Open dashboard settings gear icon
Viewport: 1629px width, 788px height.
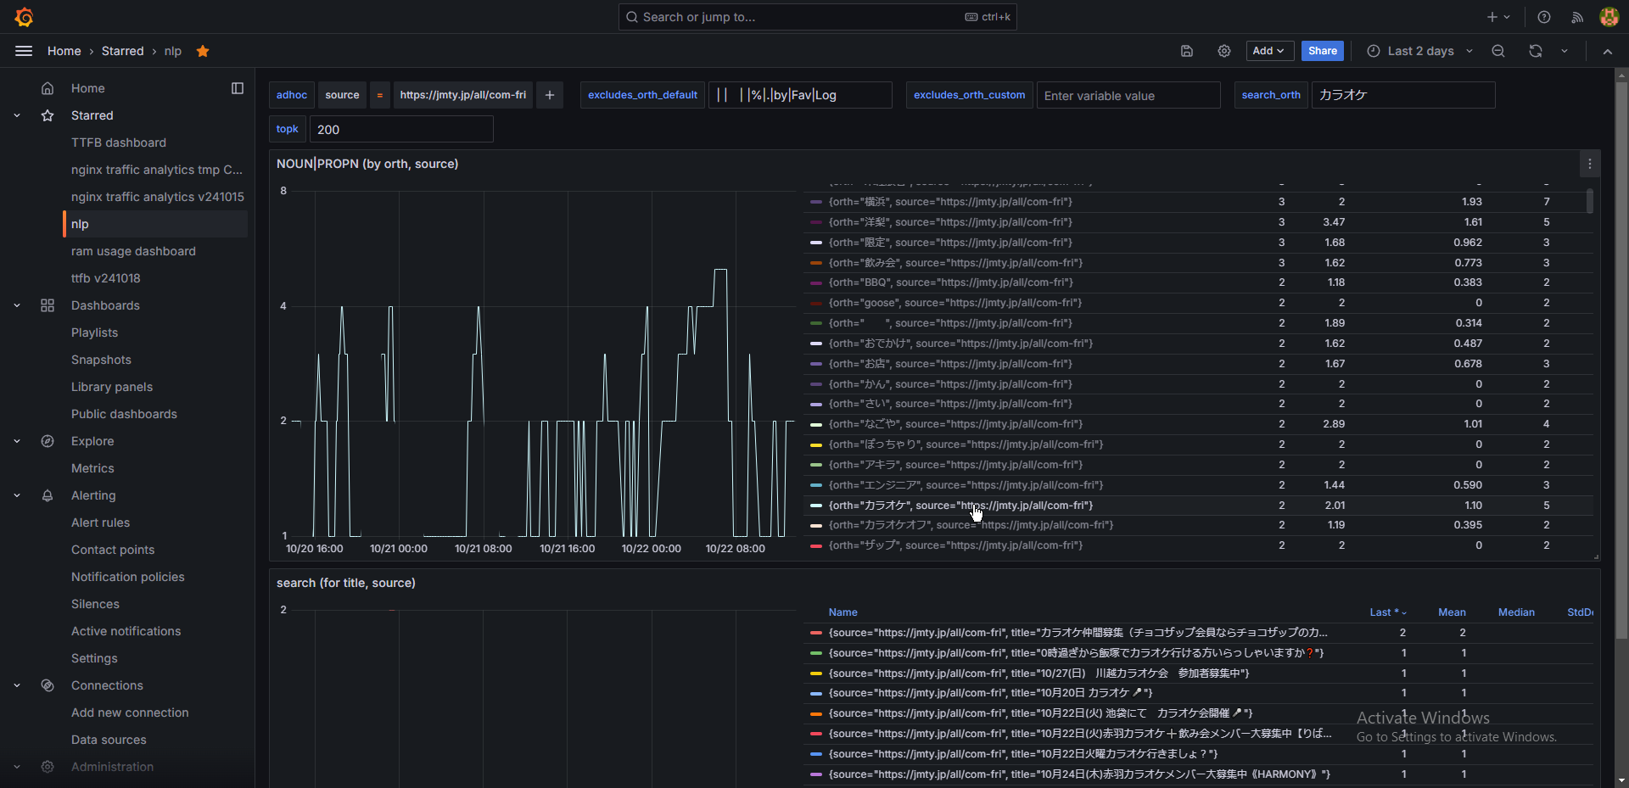pos(1223,51)
